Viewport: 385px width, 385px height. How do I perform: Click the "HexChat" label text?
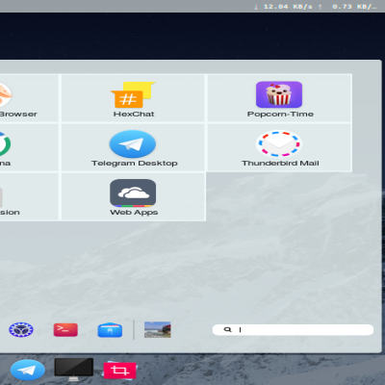point(134,114)
